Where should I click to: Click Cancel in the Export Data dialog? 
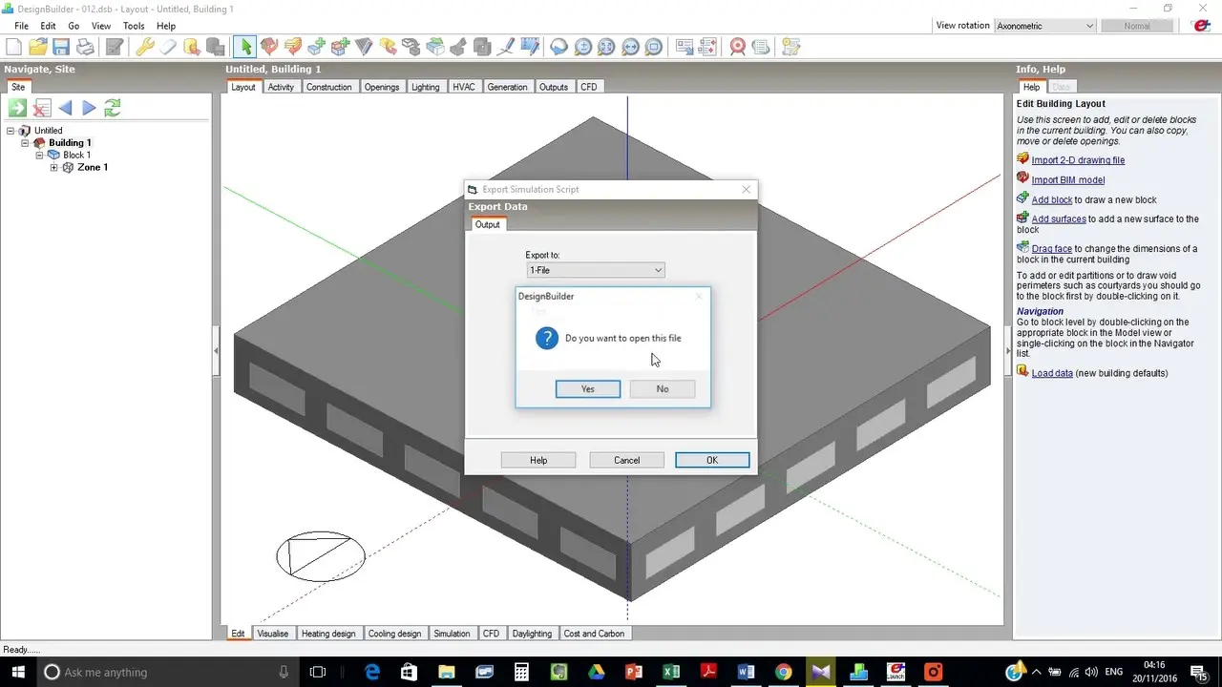coord(626,460)
